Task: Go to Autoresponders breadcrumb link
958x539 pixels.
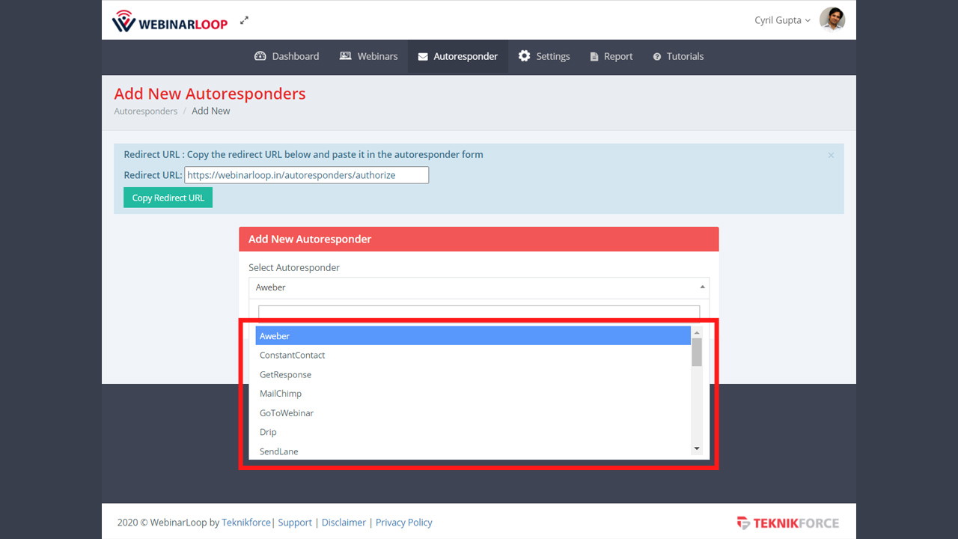Action: (146, 111)
